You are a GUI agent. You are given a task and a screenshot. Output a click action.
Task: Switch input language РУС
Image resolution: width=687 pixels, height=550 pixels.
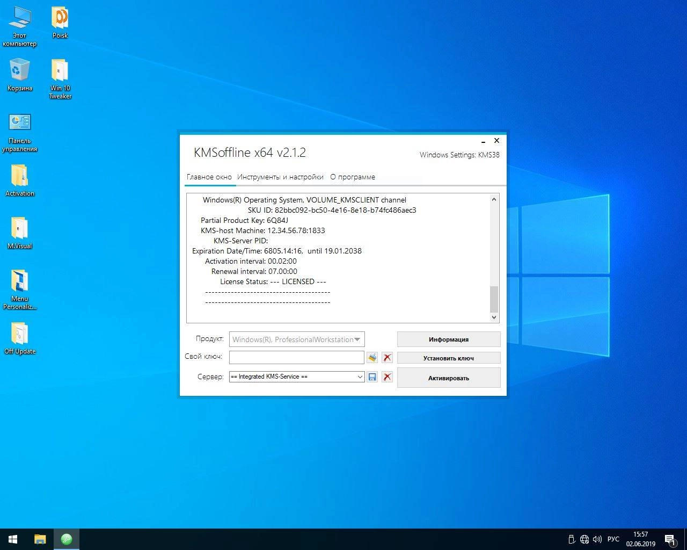click(x=613, y=539)
